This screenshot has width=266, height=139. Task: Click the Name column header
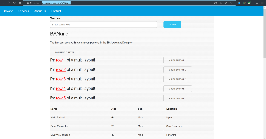click(54, 109)
